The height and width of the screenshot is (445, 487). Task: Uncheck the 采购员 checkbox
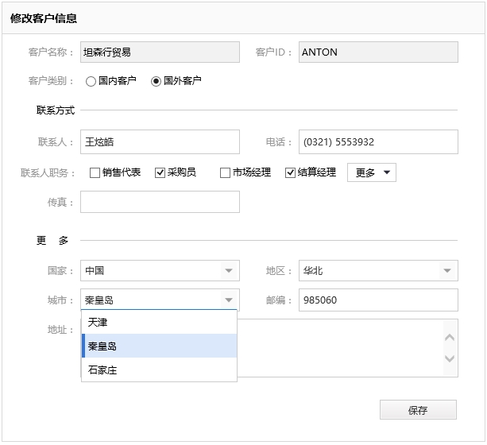pos(160,172)
